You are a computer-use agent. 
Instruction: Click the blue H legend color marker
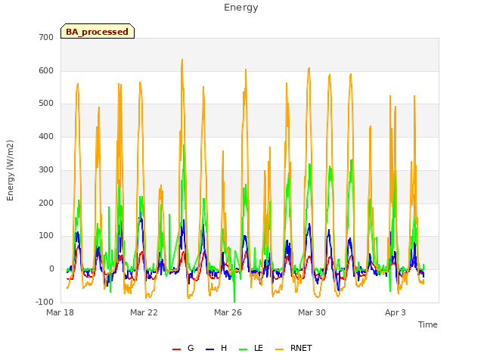(209, 349)
